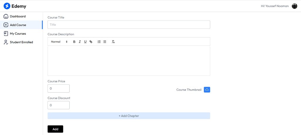Upload a course thumbnail image

[207, 90]
